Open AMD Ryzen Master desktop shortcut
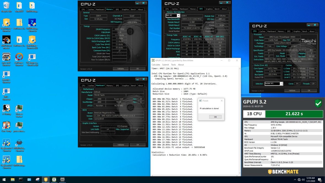This screenshot has width=325, height=183. (6, 41)
